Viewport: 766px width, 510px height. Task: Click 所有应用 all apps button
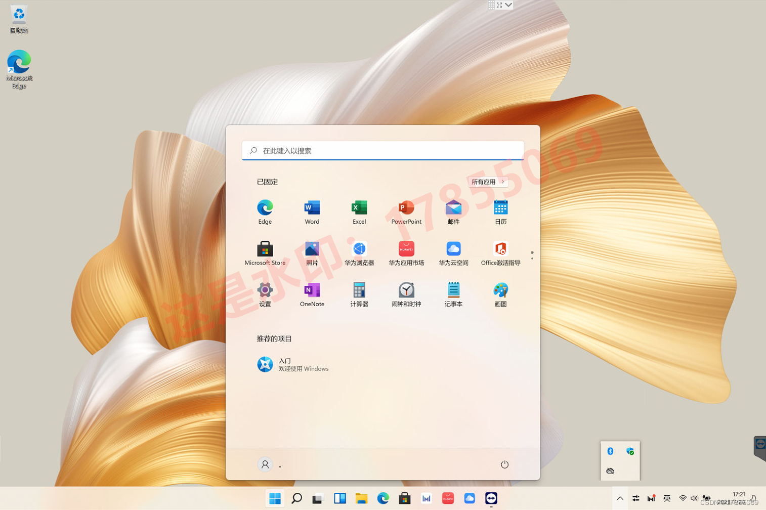pos(488,182)
